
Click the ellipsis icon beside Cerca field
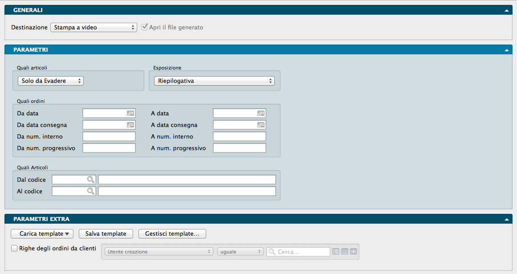coord(345,252)
